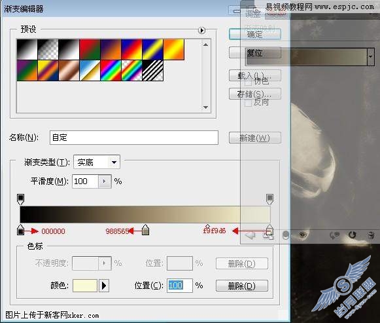This screenshot has height=323, width=380.
Task: Select the orange-yellow-orange gradient preset
Action: (x=173, y=50)
